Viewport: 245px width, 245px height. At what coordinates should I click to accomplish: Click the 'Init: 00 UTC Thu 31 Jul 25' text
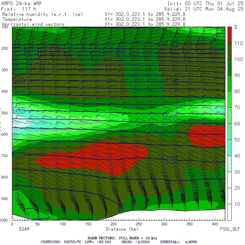click(x=205, y=4)
